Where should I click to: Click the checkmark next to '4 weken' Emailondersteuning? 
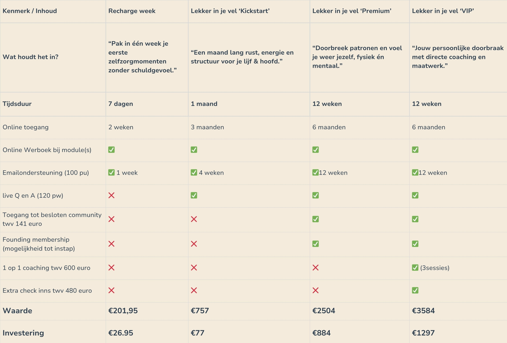tap(194, 173)
